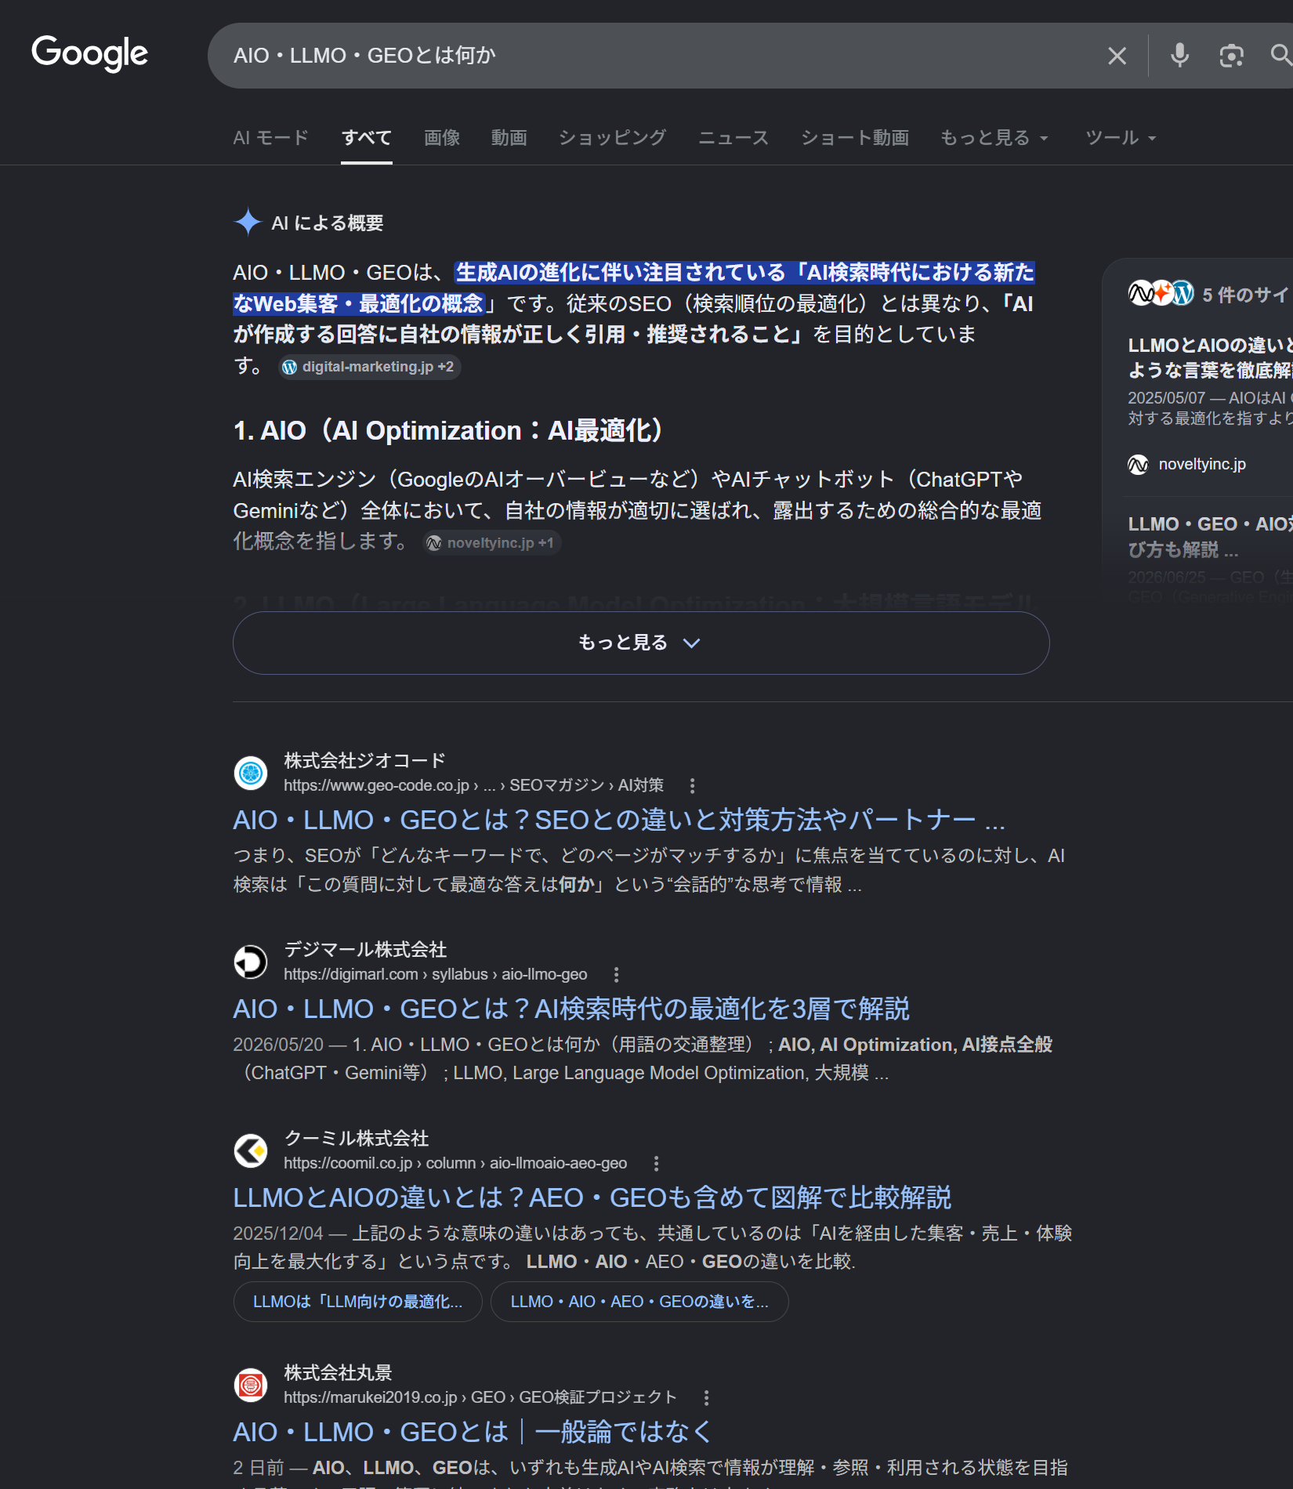Click the digimarl.com › syllabus breadcrumb URL

pos(436,974)
